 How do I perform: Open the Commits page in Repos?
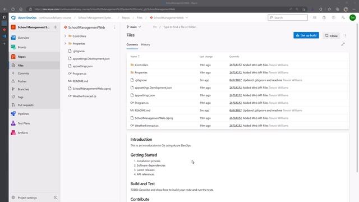coord(34,74)
